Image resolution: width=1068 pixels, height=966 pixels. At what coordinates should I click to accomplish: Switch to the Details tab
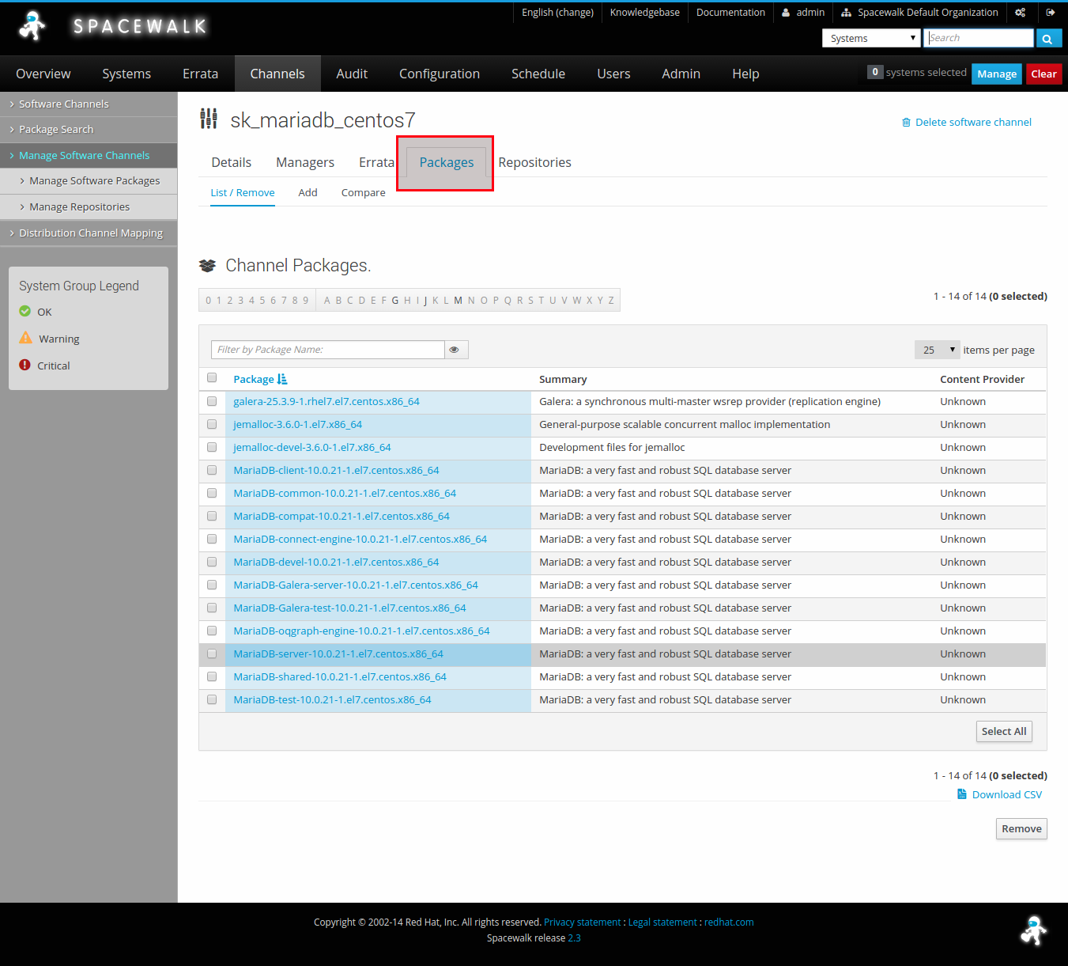(x=232, y=162)
